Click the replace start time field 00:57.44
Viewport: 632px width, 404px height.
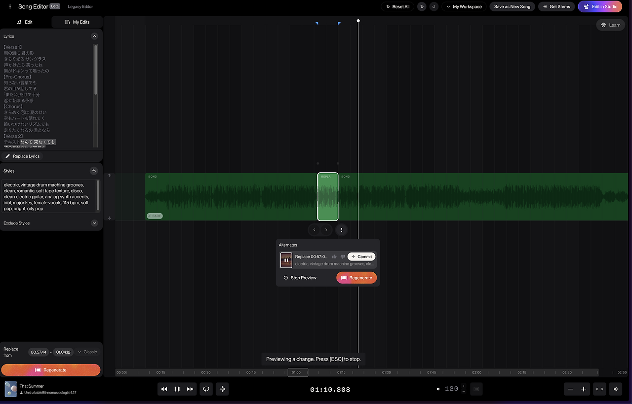[39, 352]
